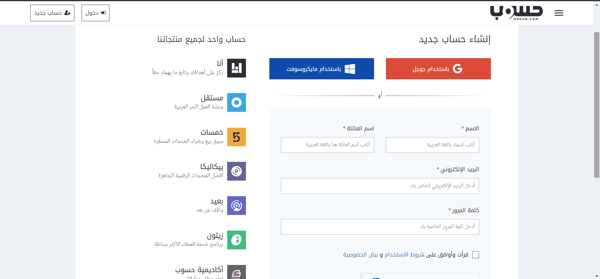Viewport: 600px width, 279px height.
Task: Click the أكاديمية حسوب product icon
Action: (237, 272)
